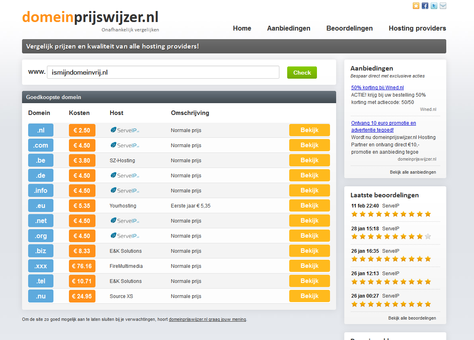Screen dimensions: 474x340
Task: Open the 'graag jouw mening' feedback link
Action: coord(207,320)
